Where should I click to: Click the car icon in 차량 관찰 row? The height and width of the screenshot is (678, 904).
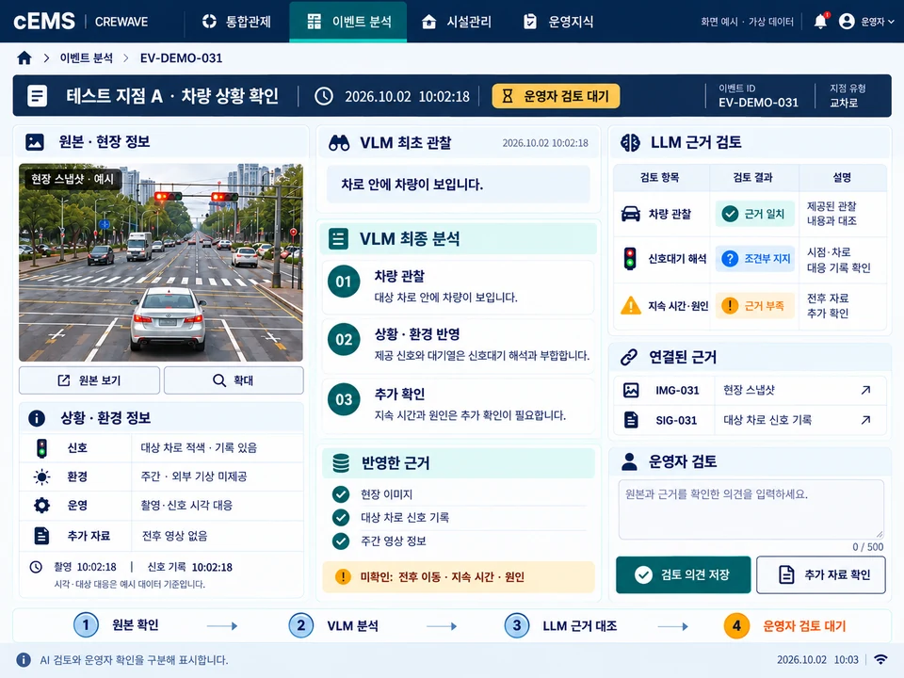631,214
